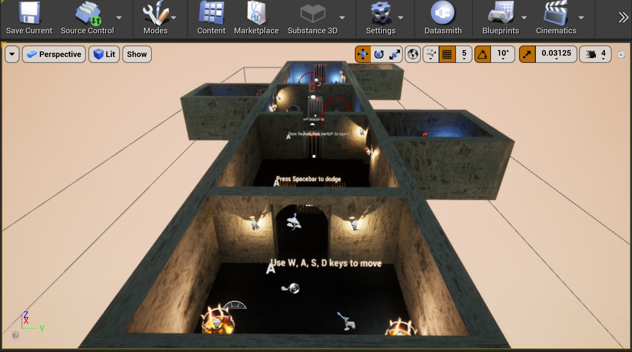
Task: Click the world coordinate system globe icon
Action: click(413, 54)
